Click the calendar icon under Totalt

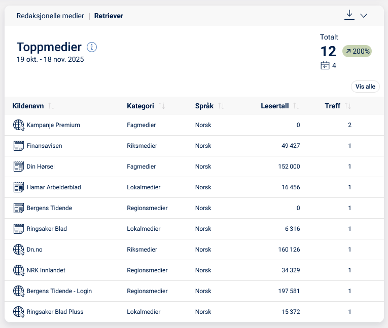click(x=325, y=65)
